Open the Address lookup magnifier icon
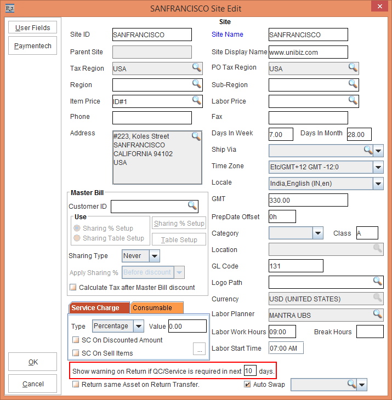Image resolution: width=392 pixels, height=400 pixels. pyautogui.click(x=196, y=136)
